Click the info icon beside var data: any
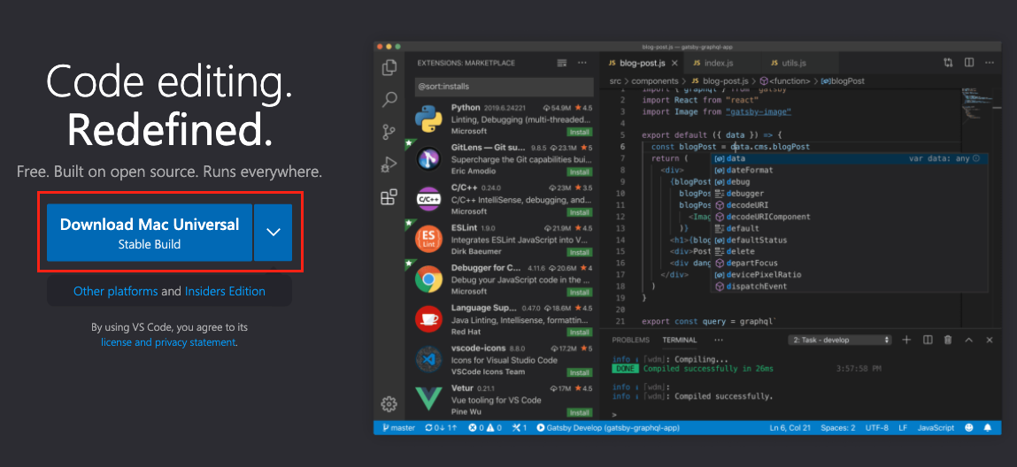This screenshot has height=467, width=1017. tap(976, 158)
